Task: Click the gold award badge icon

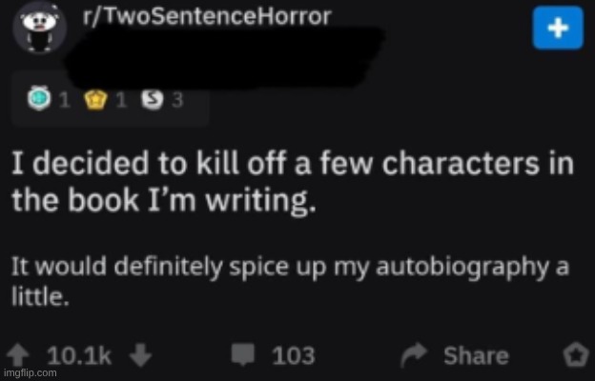Action: 95,100
